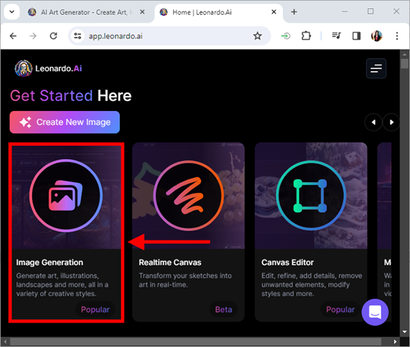Open the Chrome profile avatar
The width and height of the screenshot is (410, 347).
click(x=377, y=35)
